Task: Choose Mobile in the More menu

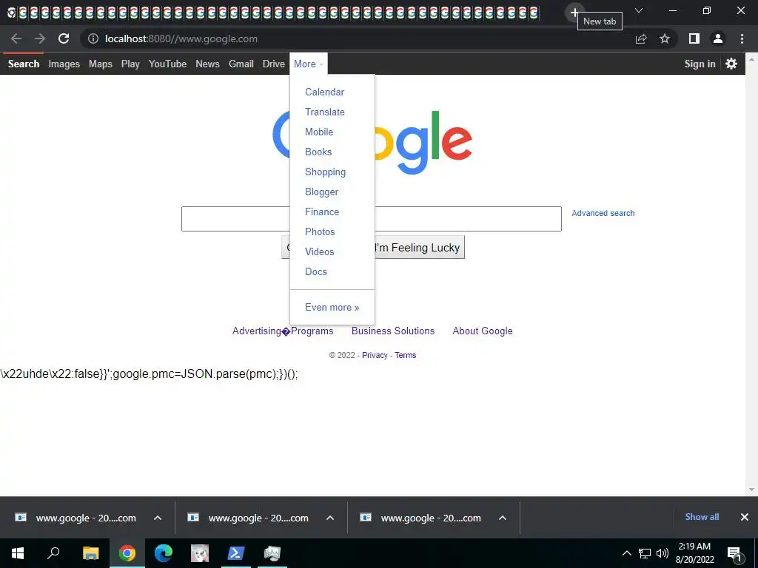Action: (319, 132)
